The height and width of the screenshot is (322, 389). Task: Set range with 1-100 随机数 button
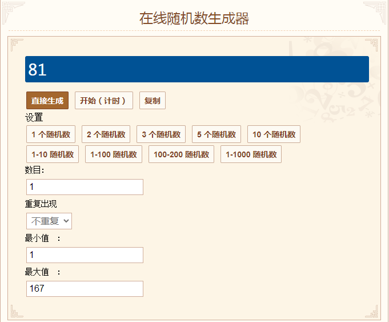coord(114,154)
